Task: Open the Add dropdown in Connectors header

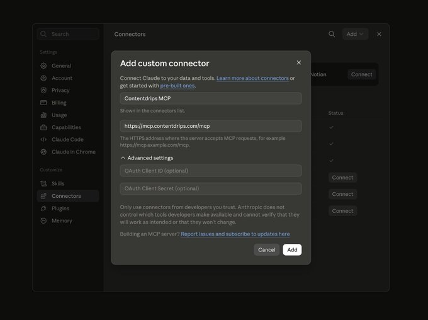Action: pos(355,34)
